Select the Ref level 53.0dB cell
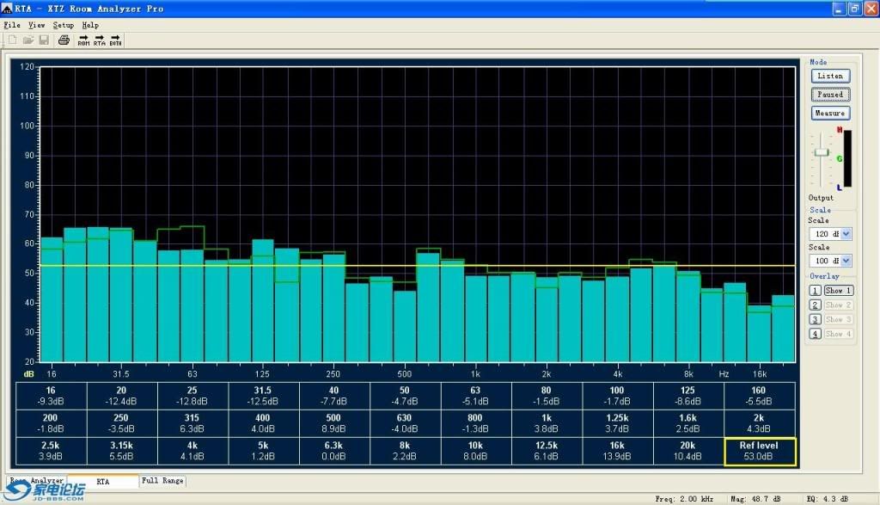The image size is (880, 505). click(760, 452)
